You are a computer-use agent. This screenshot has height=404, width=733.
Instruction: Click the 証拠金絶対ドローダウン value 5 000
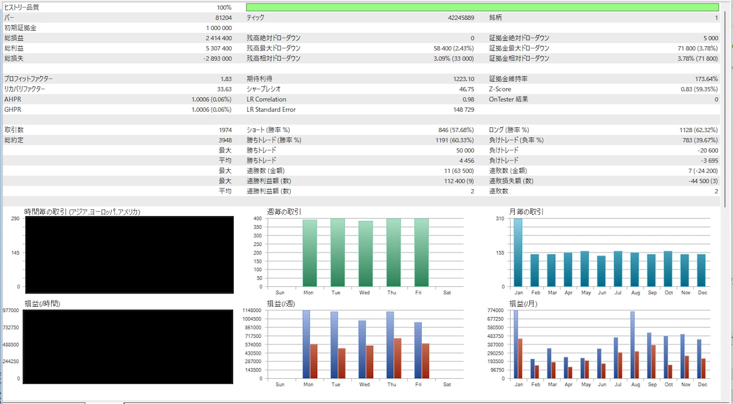(x=711, y=38)
